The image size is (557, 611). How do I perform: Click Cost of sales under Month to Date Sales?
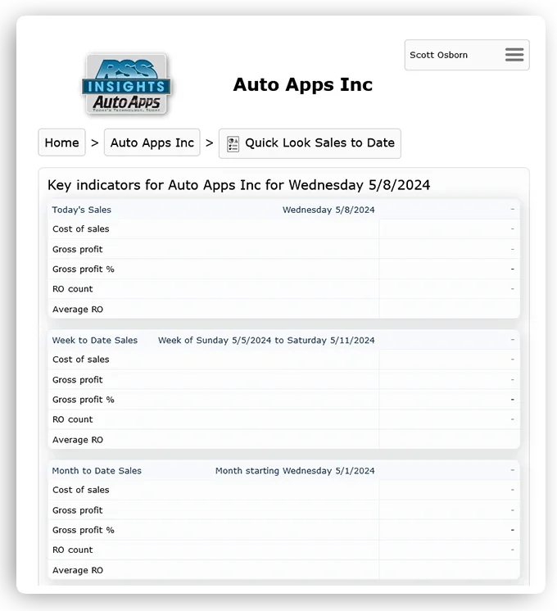pos(81,491)
